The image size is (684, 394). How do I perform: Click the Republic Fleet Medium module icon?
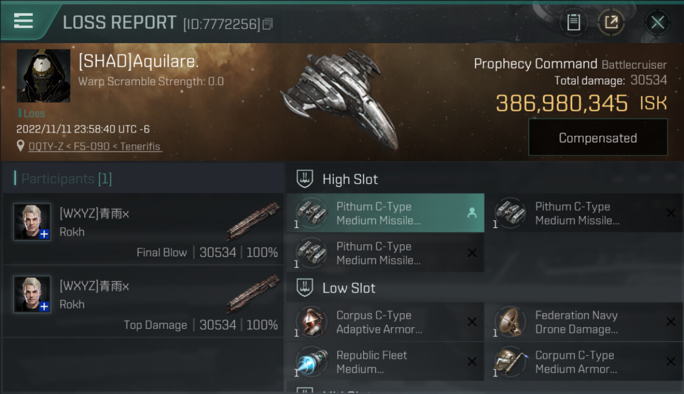click(311, 362)
